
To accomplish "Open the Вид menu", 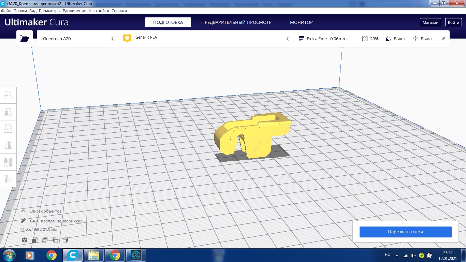I will [33, 11].
